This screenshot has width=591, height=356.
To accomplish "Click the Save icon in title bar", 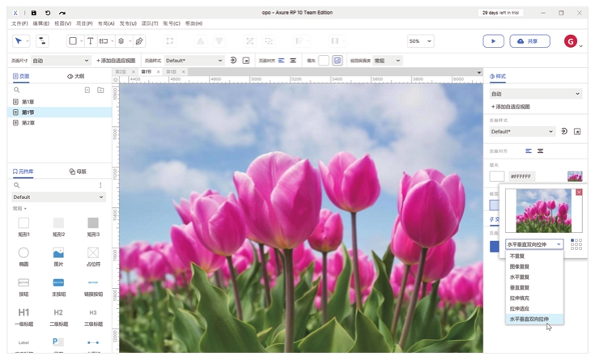I will (33, 13).
